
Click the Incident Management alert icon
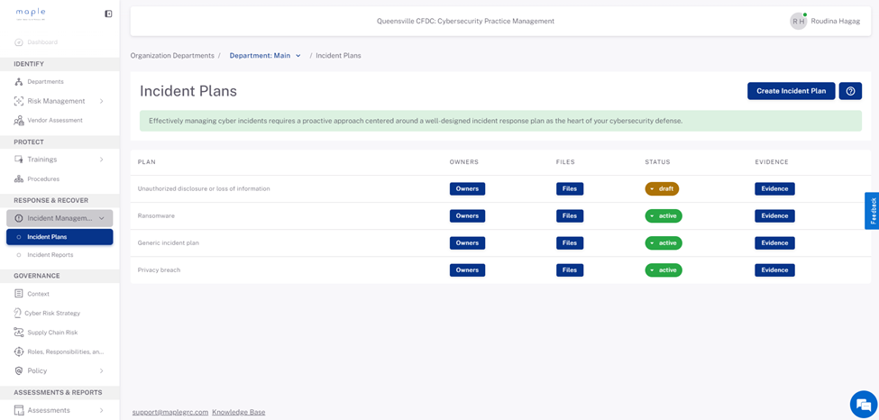(x=19, y=218)
